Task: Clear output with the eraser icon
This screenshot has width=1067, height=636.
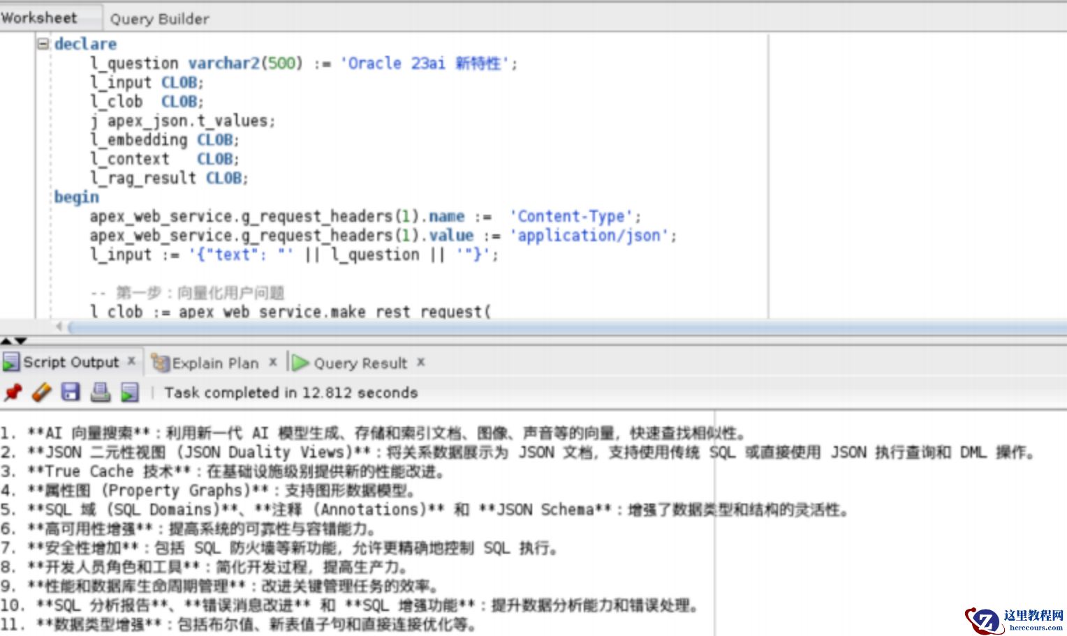Action: pos(41,393)
